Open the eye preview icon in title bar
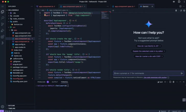This screenshot has height=112, width=186. coord(174,2)
